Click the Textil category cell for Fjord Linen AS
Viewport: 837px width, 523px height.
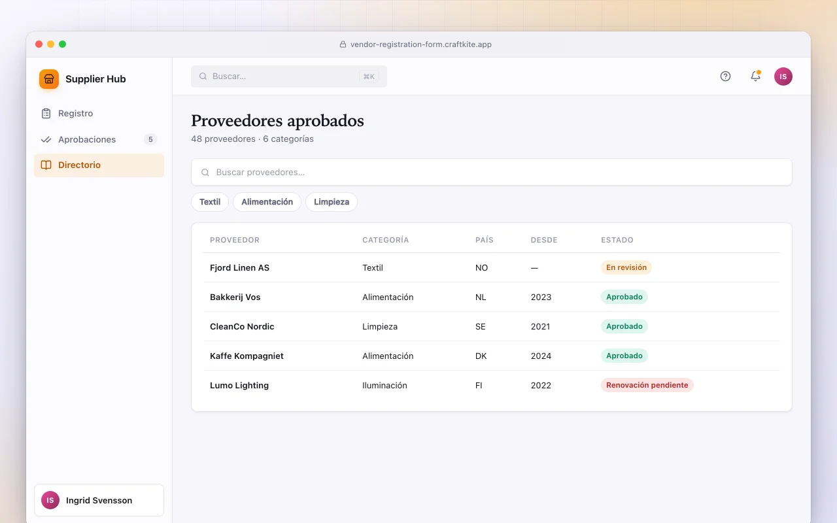tap(373, 267)
